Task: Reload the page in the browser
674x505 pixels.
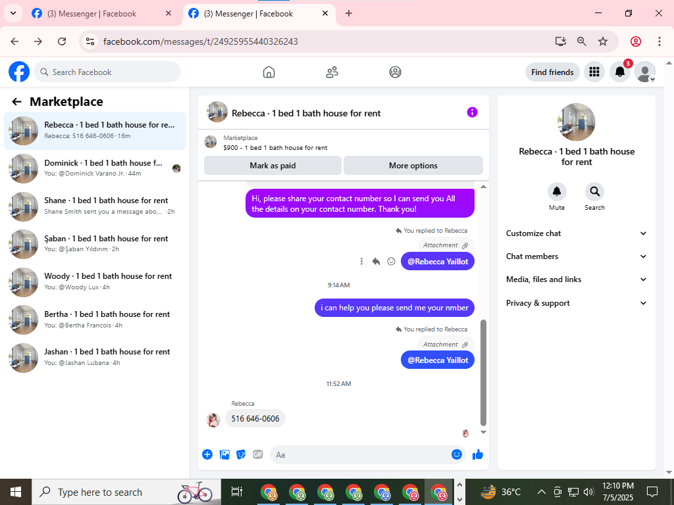Action: (x=62, y=41)
